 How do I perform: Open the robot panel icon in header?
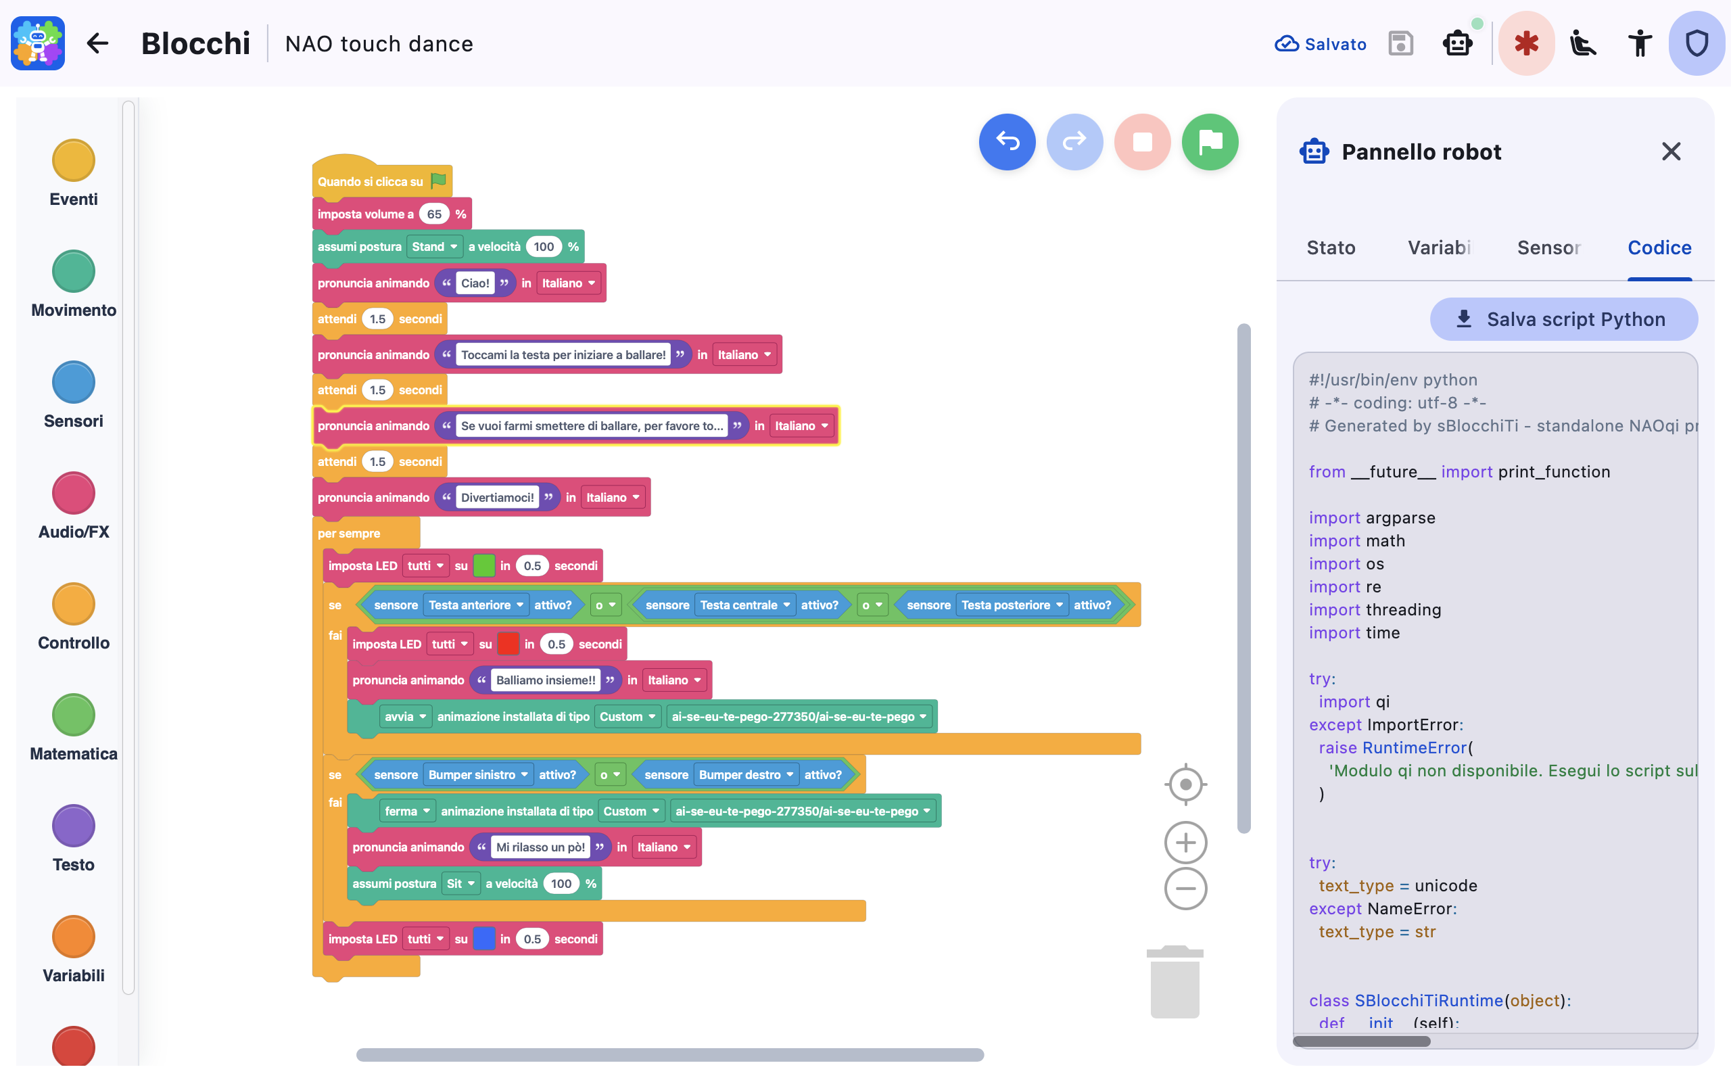click(x=1457, y=44)
